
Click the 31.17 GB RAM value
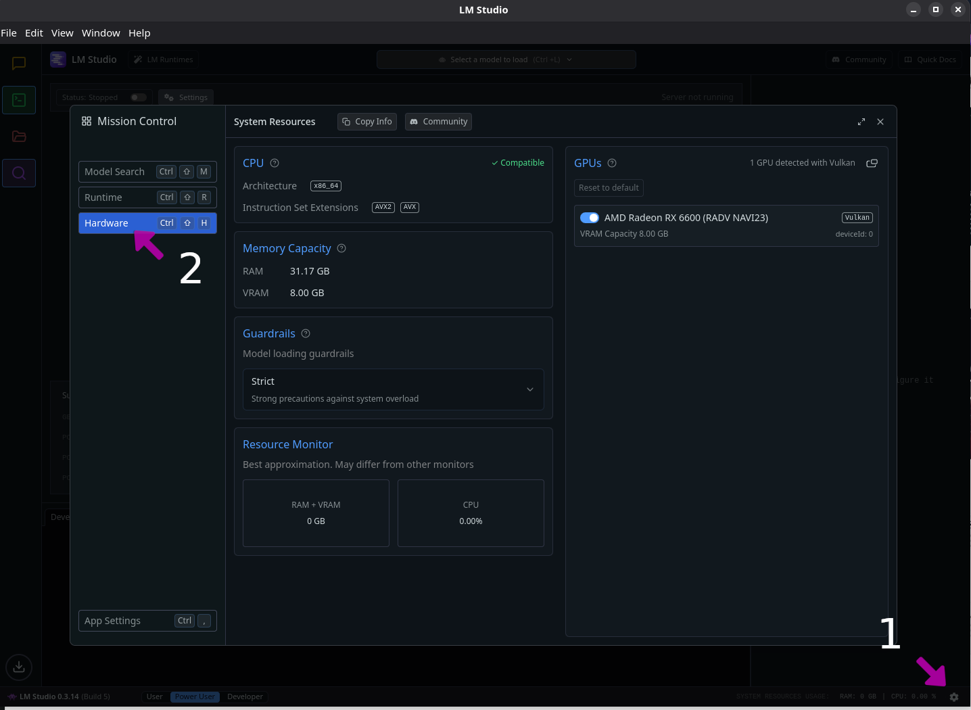(310, 271)
